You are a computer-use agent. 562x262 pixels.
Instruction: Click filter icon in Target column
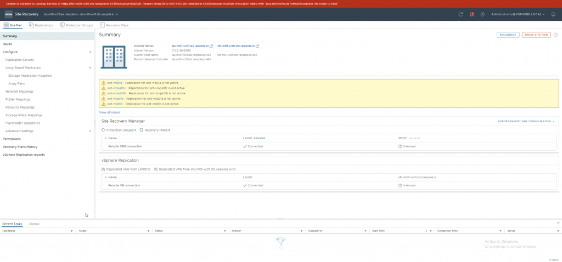click(x=148, y=231)
